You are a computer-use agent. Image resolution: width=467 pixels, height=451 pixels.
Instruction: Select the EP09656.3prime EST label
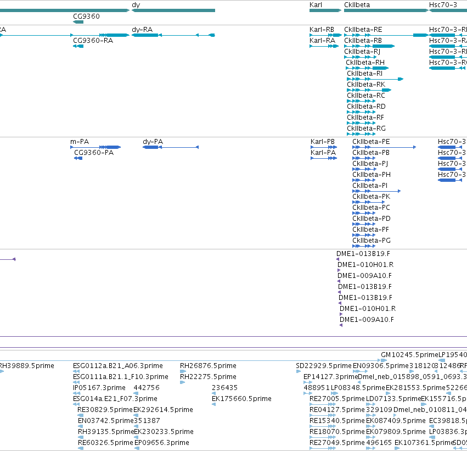[162, 443]
